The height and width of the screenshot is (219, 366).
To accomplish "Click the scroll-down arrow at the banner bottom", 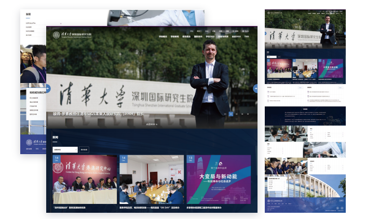I will (x=152, y=125).
